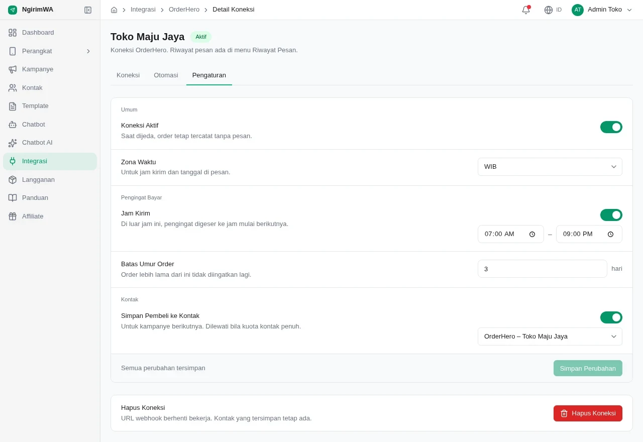
Task: Collapse the sidebar panel icon
Action: pos(88,10)
